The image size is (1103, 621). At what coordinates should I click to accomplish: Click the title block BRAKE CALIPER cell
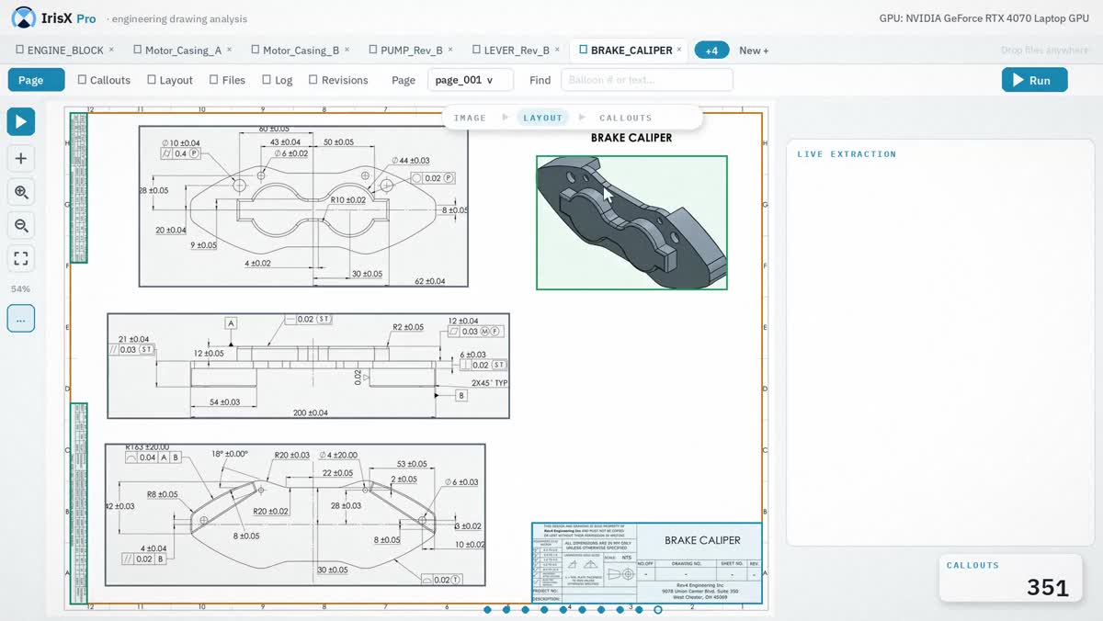702,540
